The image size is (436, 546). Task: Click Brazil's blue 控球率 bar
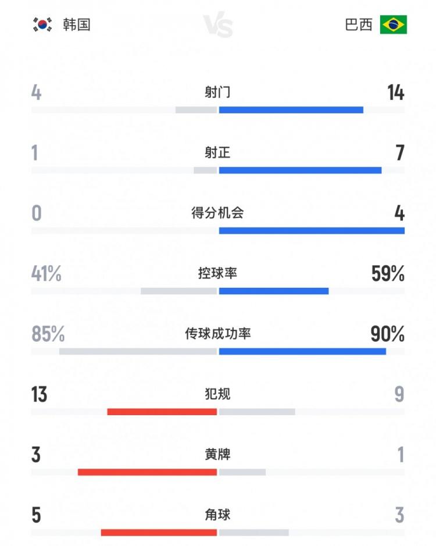pyautogui.click(x=273, y=291)
